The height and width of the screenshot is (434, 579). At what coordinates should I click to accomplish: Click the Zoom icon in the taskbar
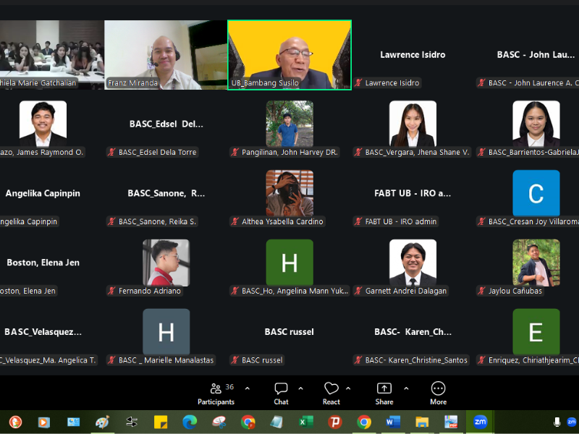[x=480, y=422]
